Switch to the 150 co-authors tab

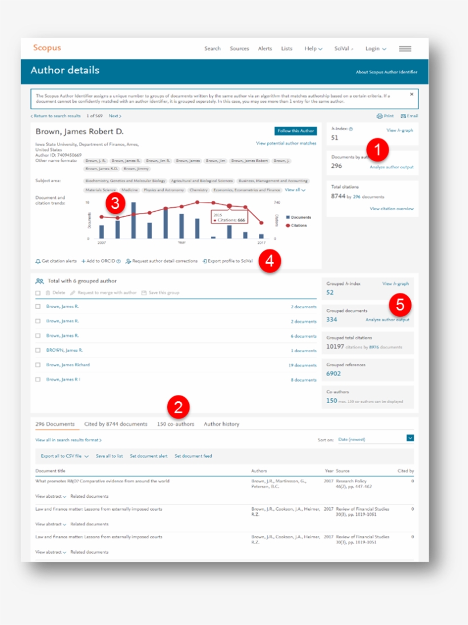[175, 424]
